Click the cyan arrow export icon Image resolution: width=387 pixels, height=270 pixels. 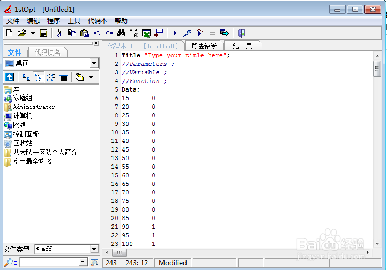pyautogui.click(x=225, y=33)
